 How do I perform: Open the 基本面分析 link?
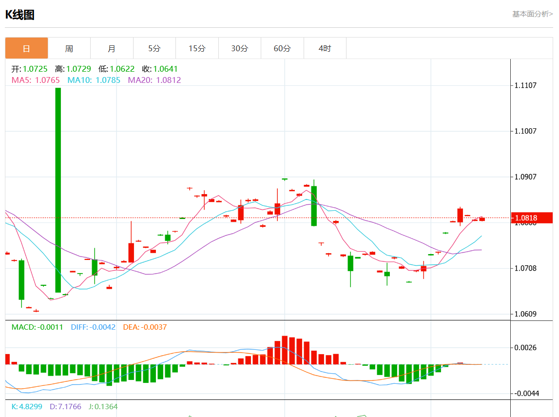[532, 14]
